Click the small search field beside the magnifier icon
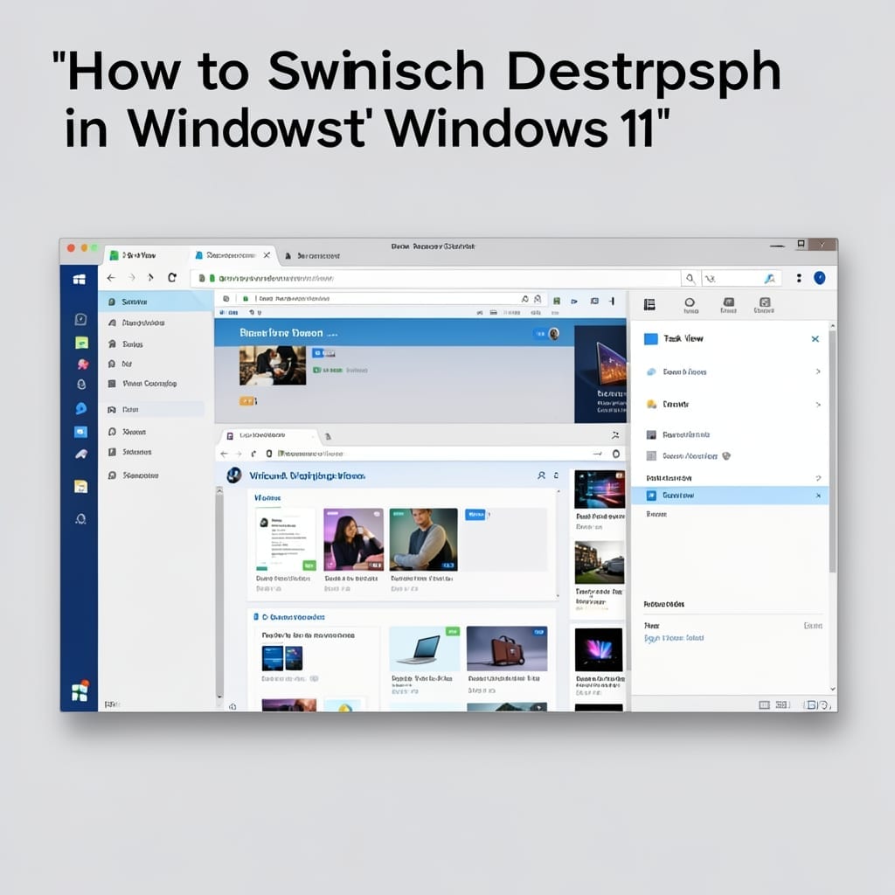Viewport: 895px width, 895px height. click(x=740, y=279)
